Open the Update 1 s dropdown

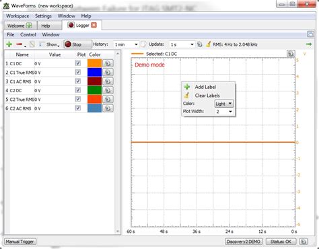click(x=182, y=44)
